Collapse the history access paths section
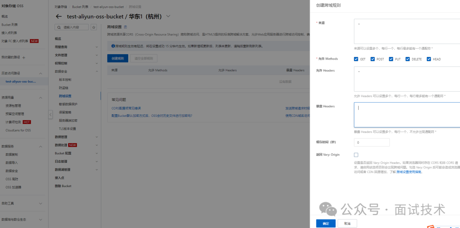 point(41,73)
